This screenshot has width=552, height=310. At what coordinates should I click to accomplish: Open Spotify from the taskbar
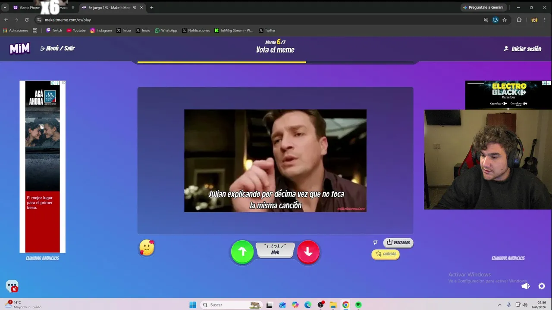point(358,305)
